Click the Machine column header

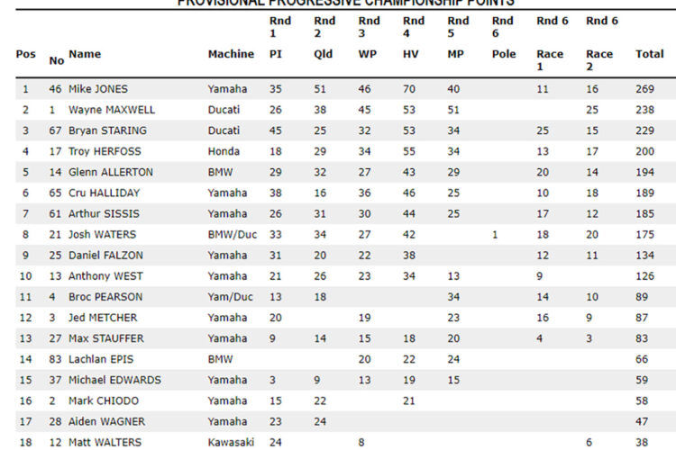[231, 54]
